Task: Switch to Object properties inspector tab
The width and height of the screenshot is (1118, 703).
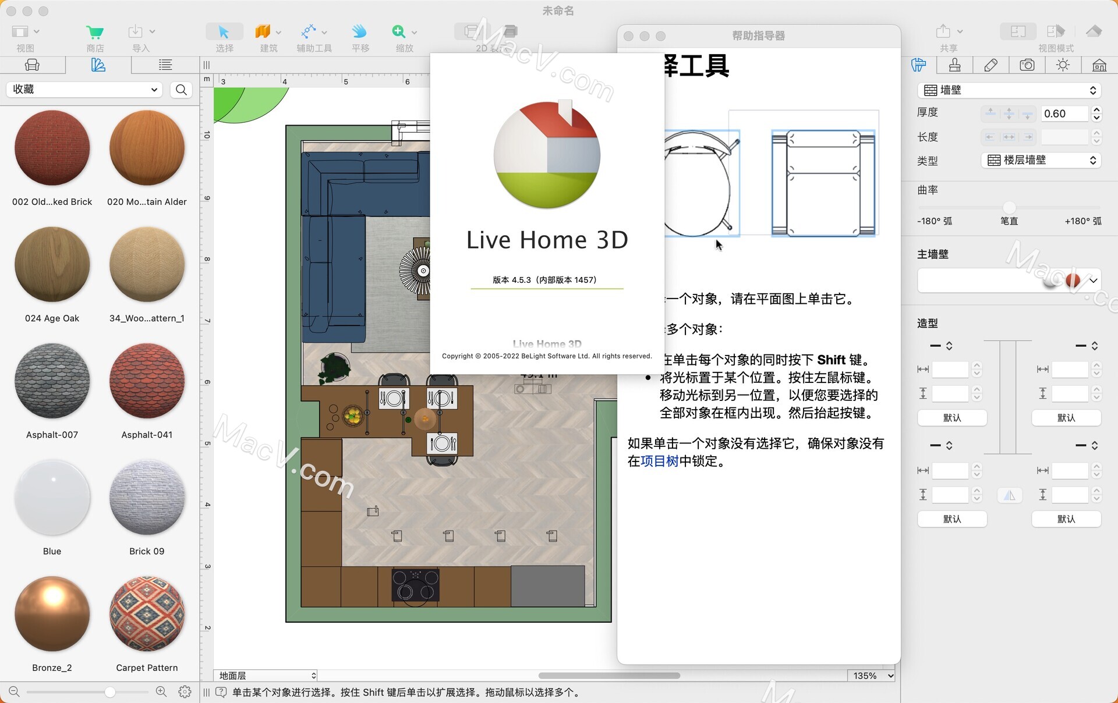Action: [x=919, y=65]
